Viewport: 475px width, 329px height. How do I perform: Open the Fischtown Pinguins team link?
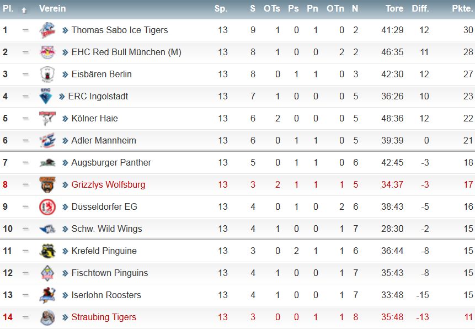pyautogui.click(x=110, y=273)
